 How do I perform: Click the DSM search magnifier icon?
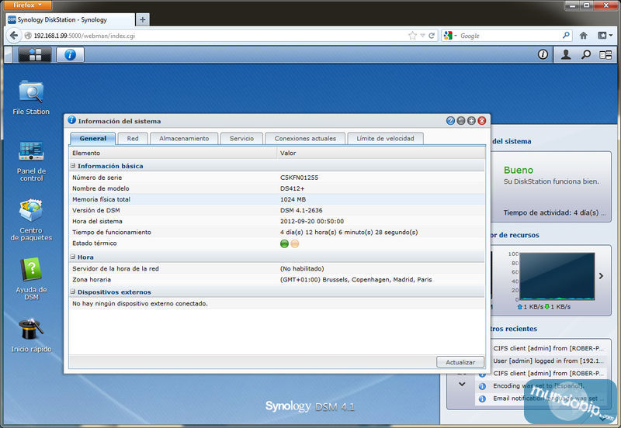pyautogui.click(x=586, y=54)
